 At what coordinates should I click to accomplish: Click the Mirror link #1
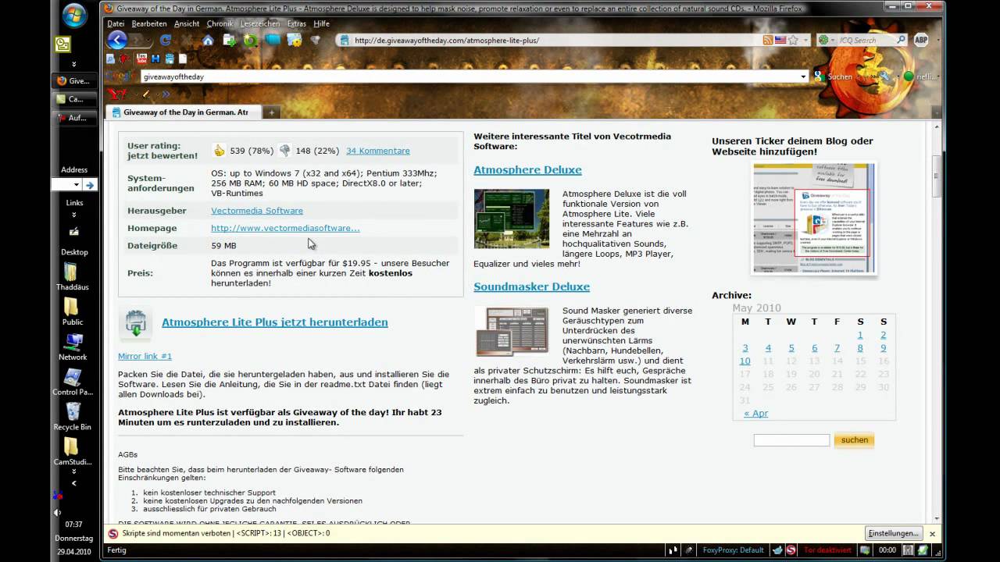(145, 356)
